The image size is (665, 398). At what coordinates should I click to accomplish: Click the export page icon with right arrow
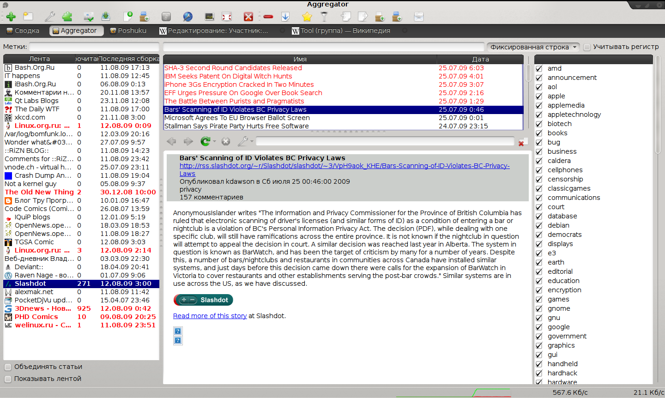(363, 17)
